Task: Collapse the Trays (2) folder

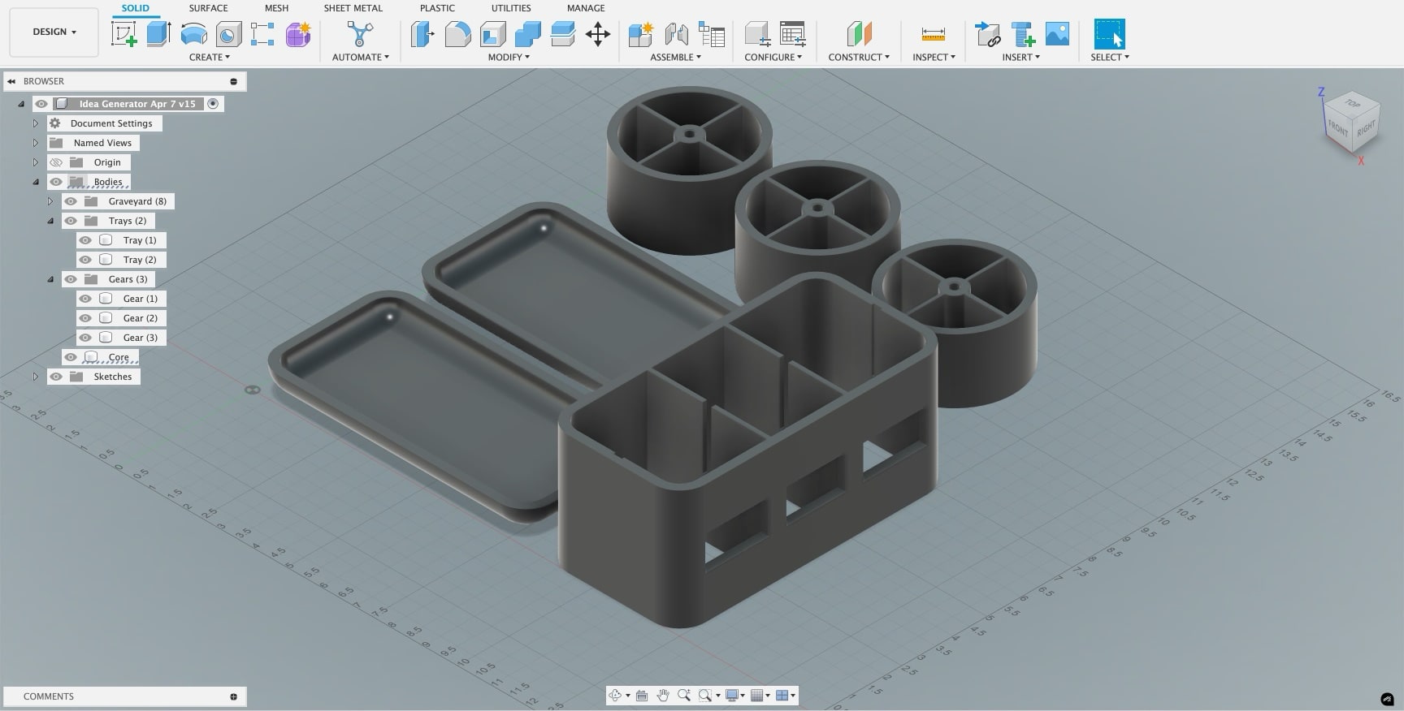Action: coord(50,221)
